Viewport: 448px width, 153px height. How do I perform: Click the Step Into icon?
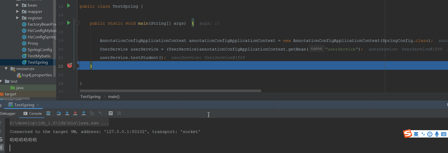[67, 113]
